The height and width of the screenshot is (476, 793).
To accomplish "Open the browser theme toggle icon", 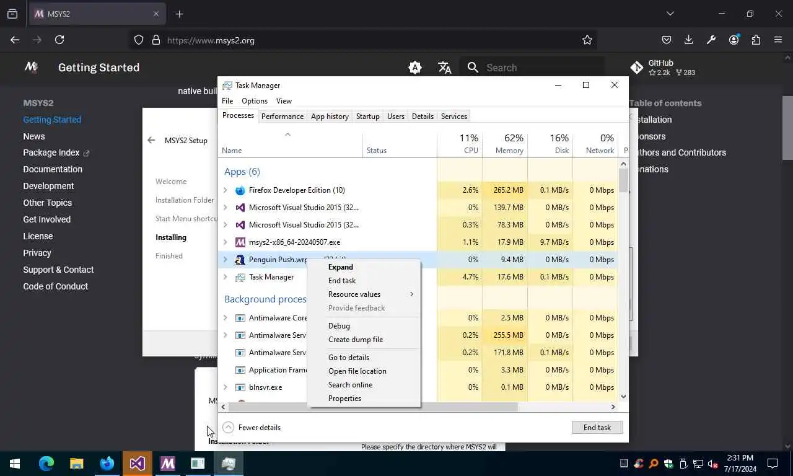I will point(415,68).
